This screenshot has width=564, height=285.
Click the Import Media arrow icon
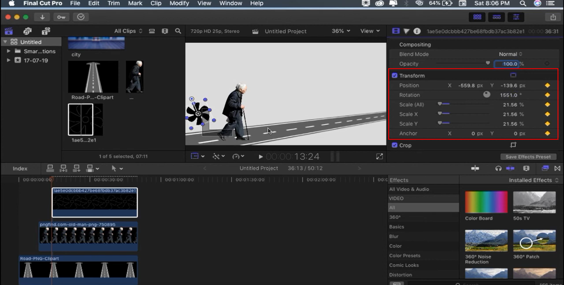click(x=42, y=17)
